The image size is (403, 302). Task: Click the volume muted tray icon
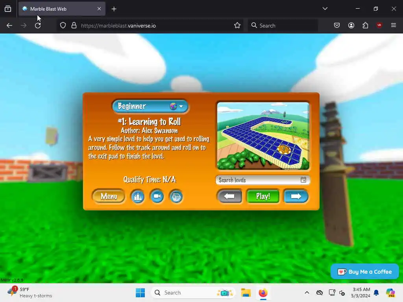coord(342,293)
